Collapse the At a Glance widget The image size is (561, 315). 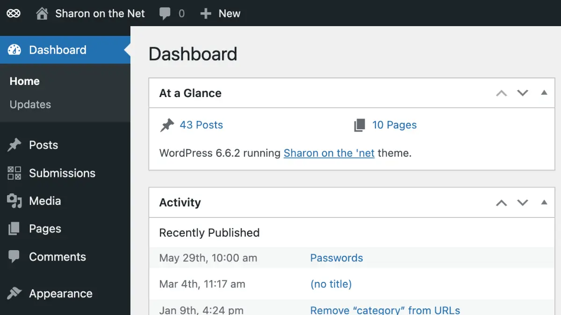click(x=502, y=93)
